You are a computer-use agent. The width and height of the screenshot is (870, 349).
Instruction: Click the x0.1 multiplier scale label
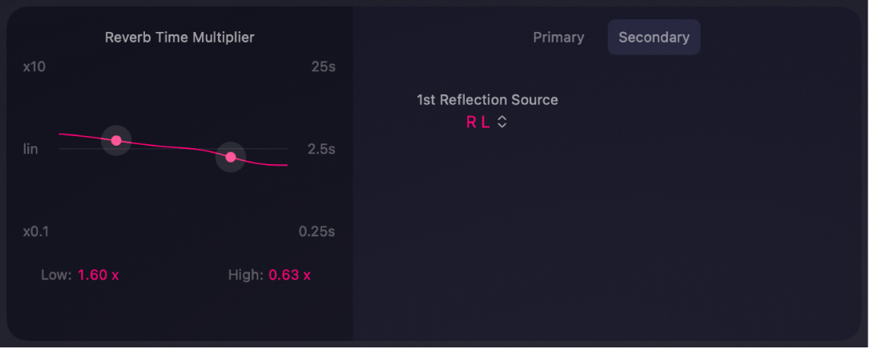(36, 232)
